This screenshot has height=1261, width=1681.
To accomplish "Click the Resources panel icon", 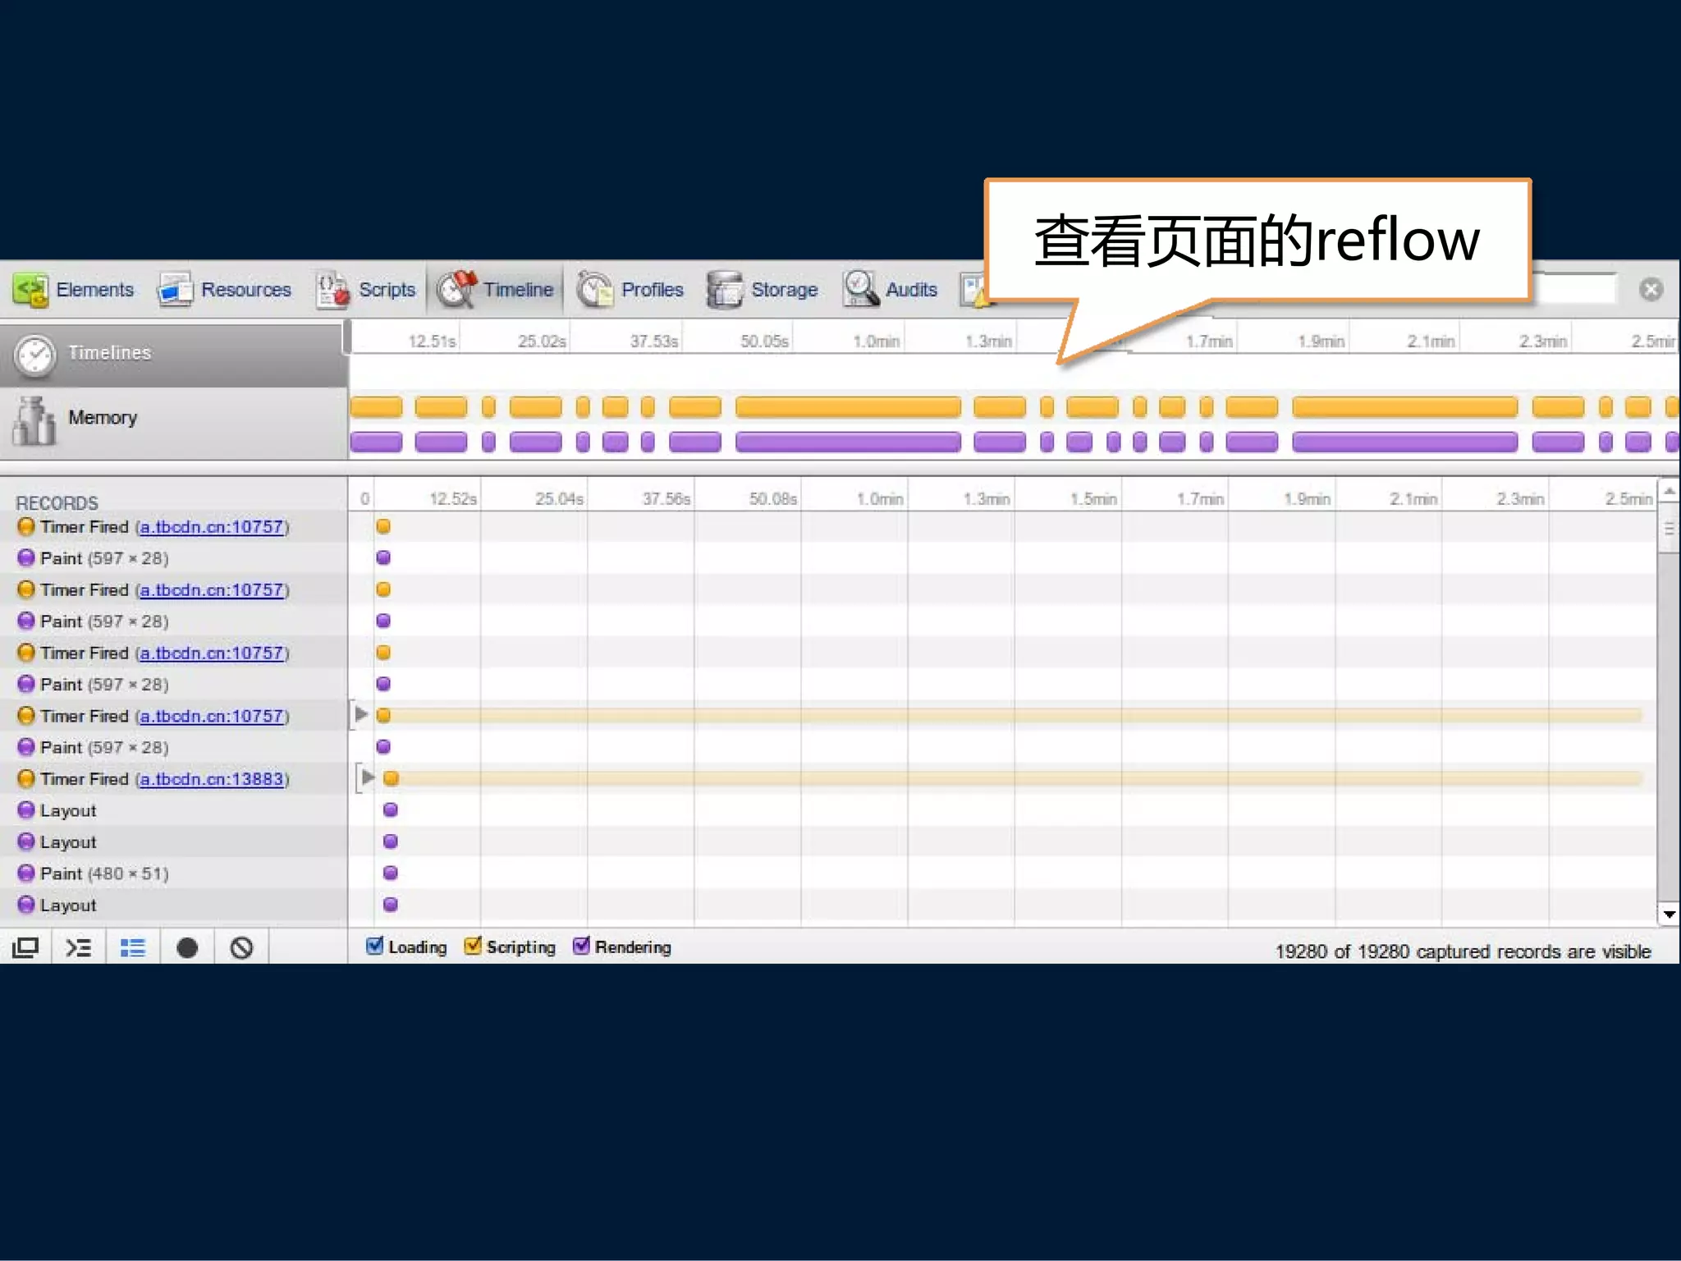I will [x=175, y=290].
